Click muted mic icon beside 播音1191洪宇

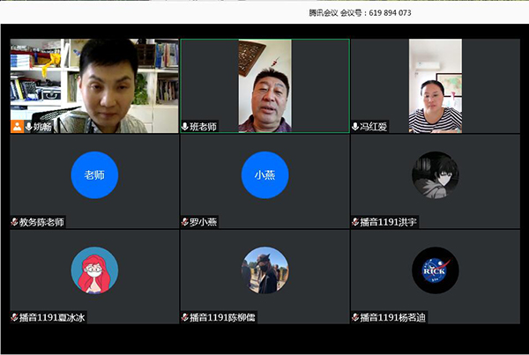(x=354, y=222)
